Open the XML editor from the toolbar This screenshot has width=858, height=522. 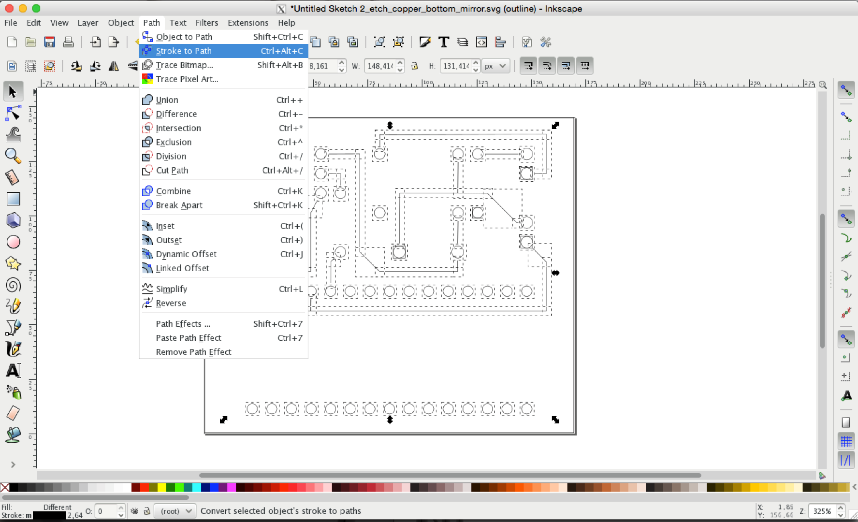click(x=481, y=42)
